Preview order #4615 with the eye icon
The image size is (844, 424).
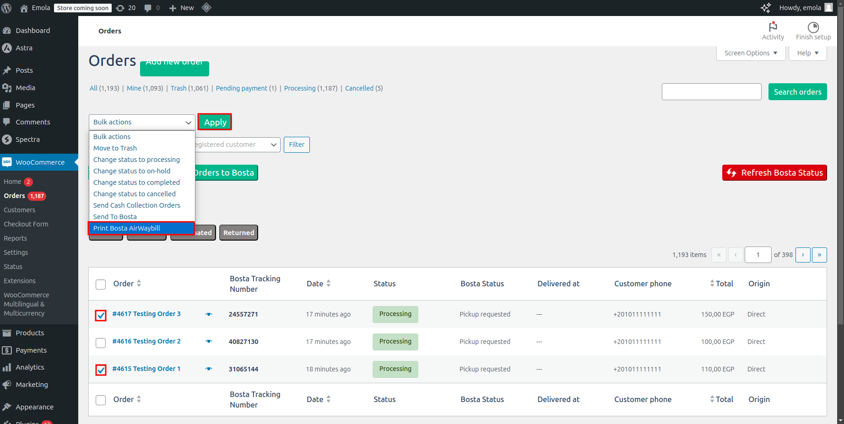coord(209,369)
